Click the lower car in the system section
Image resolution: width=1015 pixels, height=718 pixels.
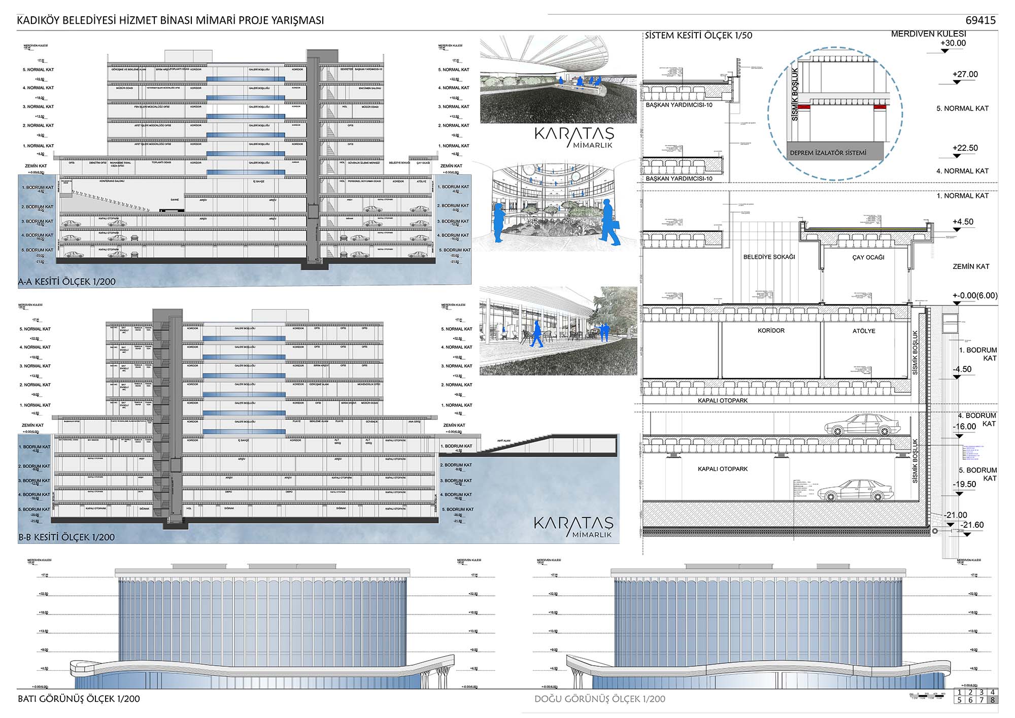pos(856,490)
